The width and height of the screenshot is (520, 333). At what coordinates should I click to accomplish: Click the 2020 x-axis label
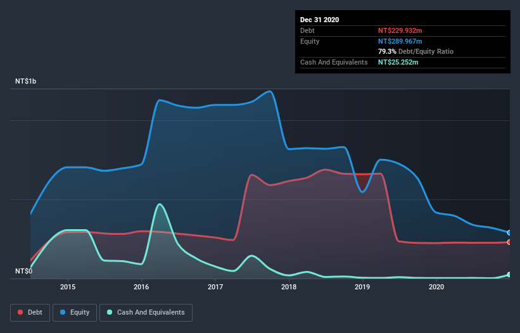tap(436, 287)
